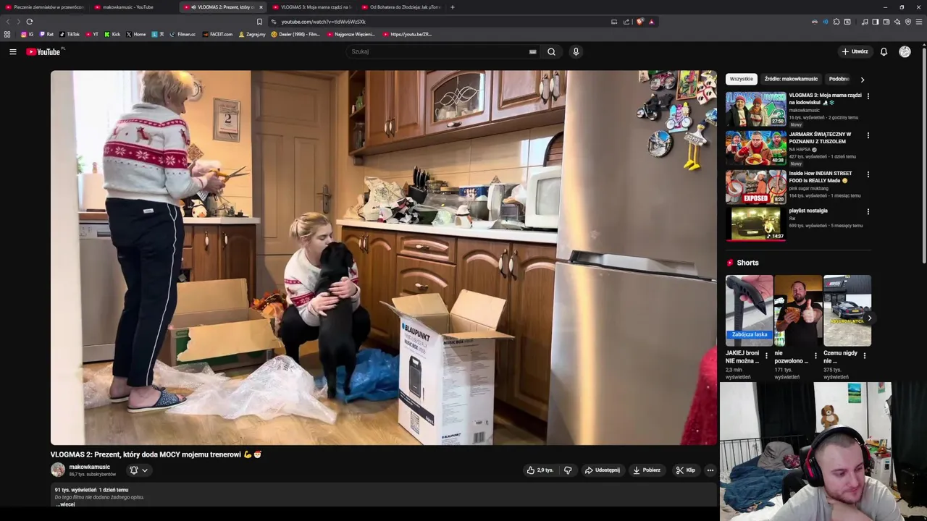Switch to VLOGMAS 3 browser tab
Screen dimensions: 927x521
click(x=311, y=7)
